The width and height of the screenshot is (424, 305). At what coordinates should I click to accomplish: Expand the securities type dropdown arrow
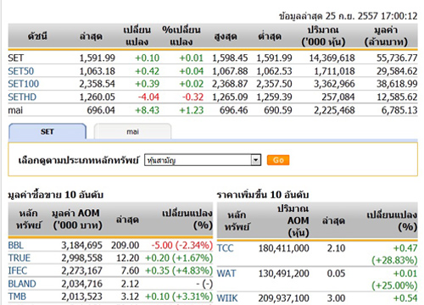pyautogui.click(x=256, y=160)
